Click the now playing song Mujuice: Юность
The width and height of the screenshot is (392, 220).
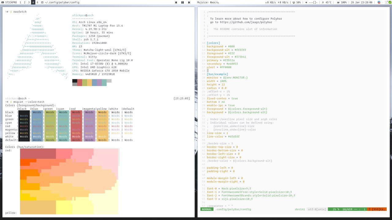pyautogui.click(x=208, y=2)
